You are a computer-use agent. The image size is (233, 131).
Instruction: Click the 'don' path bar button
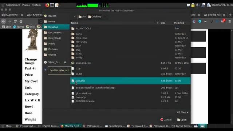82,17
